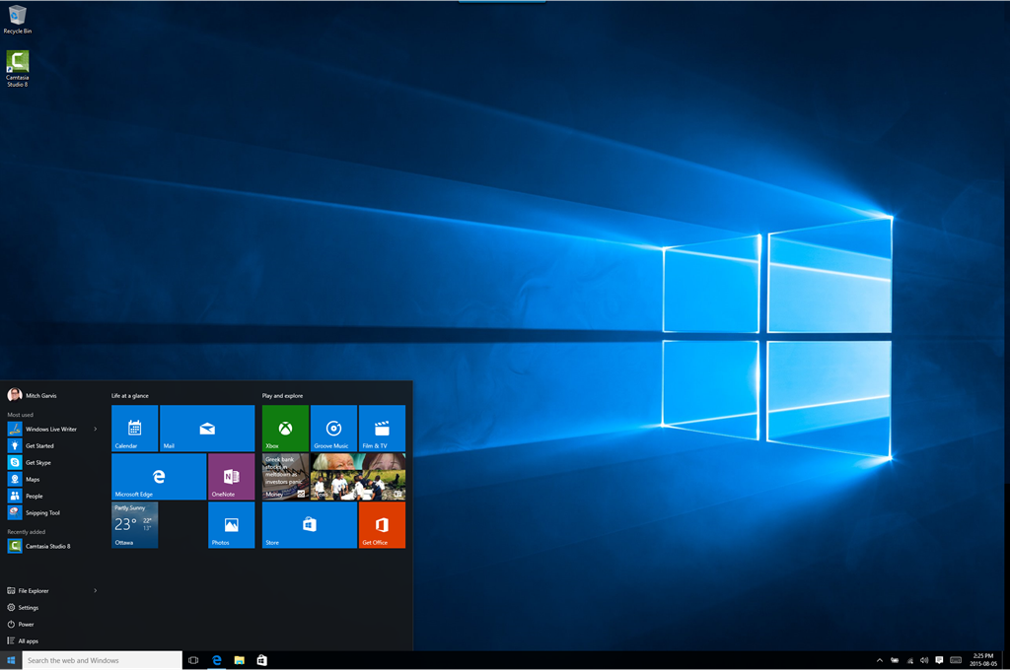The height and width of the screenshot is (670, 1010).
Task: Launch the OneNote tile
Action: pos(231,476)
